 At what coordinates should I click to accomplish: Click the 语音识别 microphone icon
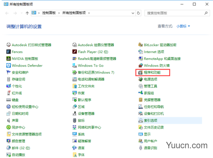click(x=140, y=148)
